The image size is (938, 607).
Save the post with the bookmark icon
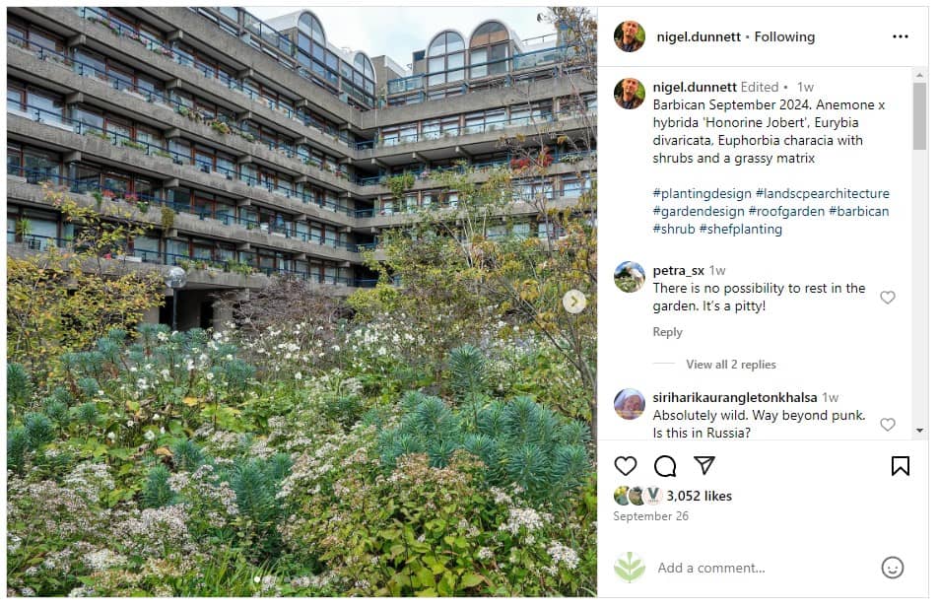coord(901,466)
